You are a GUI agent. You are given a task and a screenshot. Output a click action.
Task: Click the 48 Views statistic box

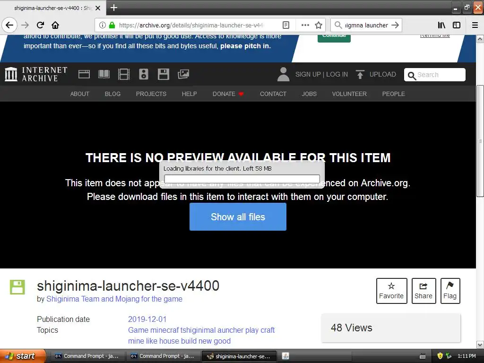tap(391, 328)
